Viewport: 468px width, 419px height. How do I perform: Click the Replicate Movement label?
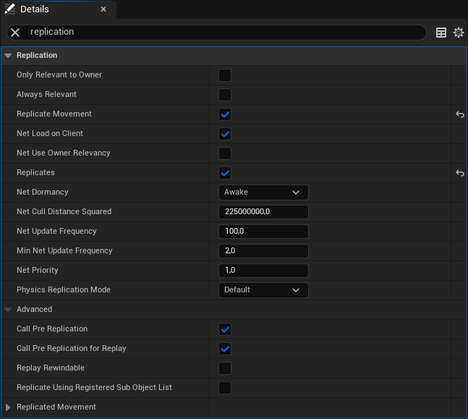tap(54, 114)
